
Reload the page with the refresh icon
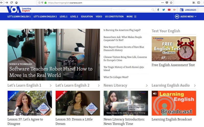(x=11, y=3)
